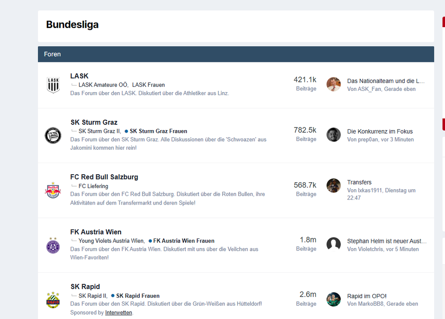View MarkoBB8's user profile
This screenshot has width=445, height=319.
[371, 304]
